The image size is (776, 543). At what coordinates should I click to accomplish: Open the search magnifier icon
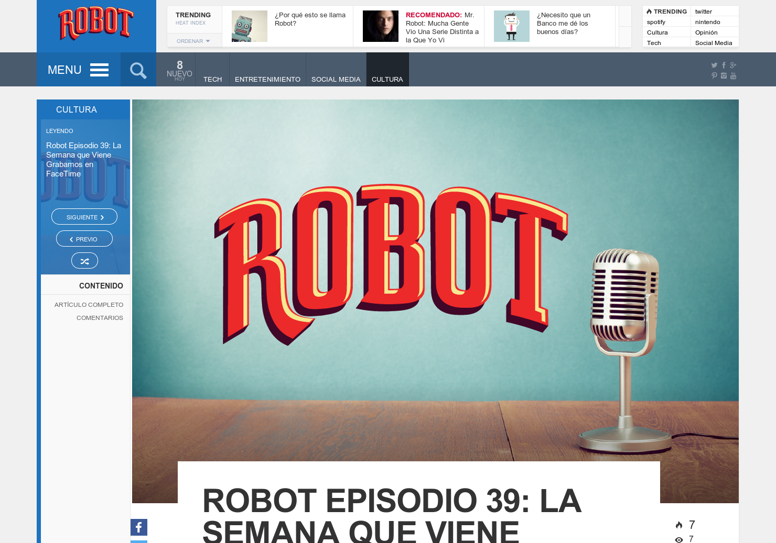tap(138, 69)
